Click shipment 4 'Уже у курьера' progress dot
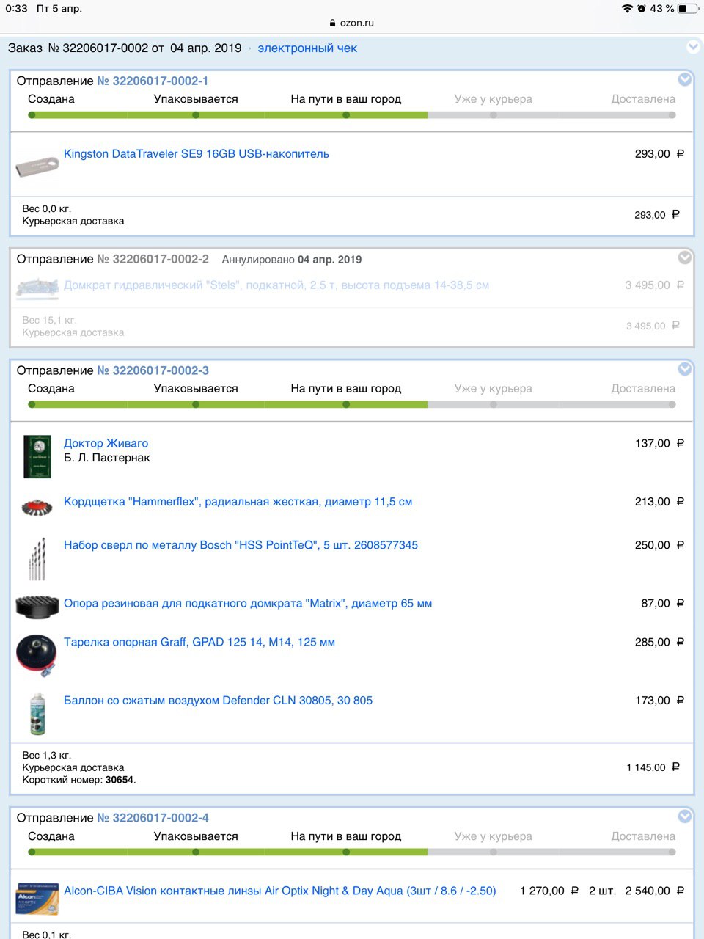The image size is (704, 939). click(x=494, y=852)
